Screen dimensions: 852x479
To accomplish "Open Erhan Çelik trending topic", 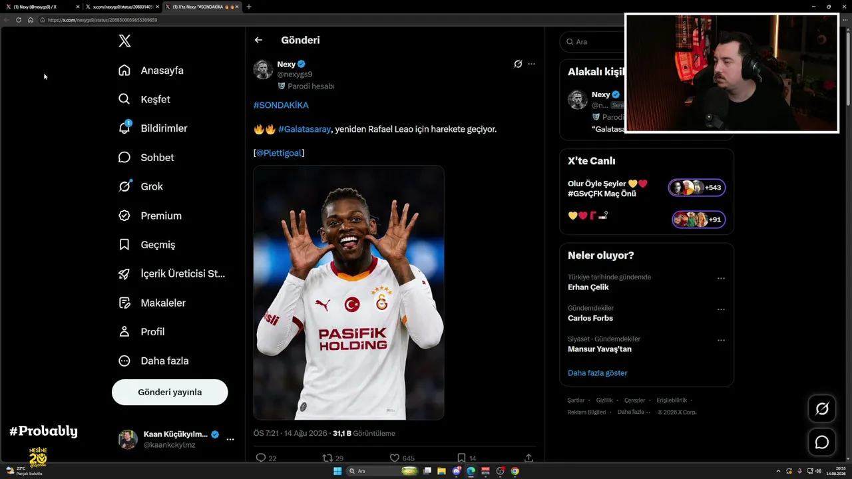I will 588,287.
